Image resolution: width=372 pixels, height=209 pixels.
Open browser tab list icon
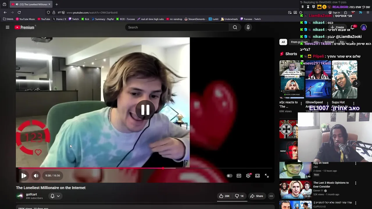point(4,4)
